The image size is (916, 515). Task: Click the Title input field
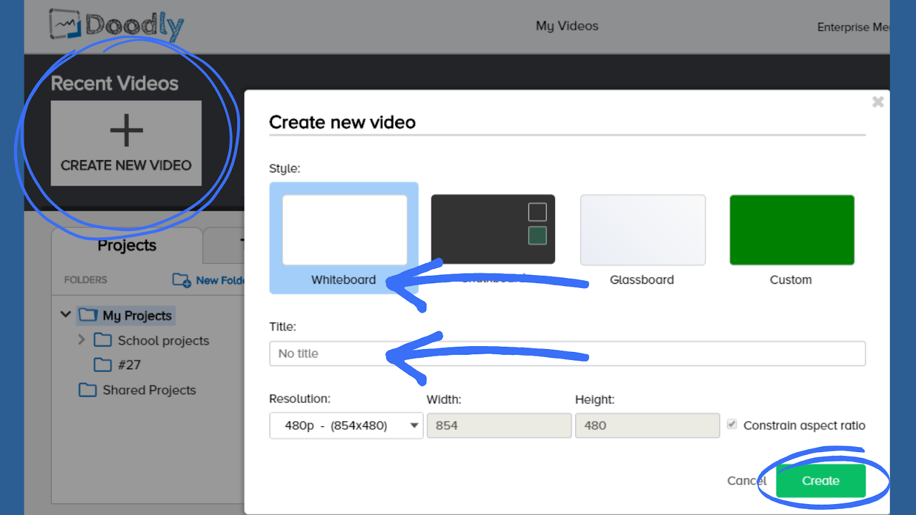point(567,354)
